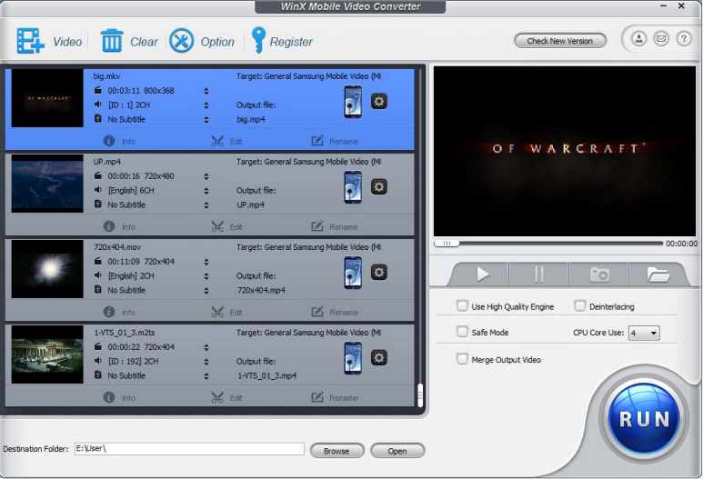Open settings gear for 720x404.mov
Screen dimensions: 703x479
379,272
